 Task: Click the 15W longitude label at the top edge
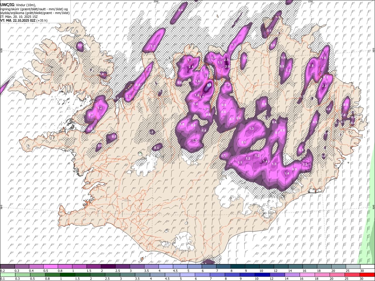[310, 1]
